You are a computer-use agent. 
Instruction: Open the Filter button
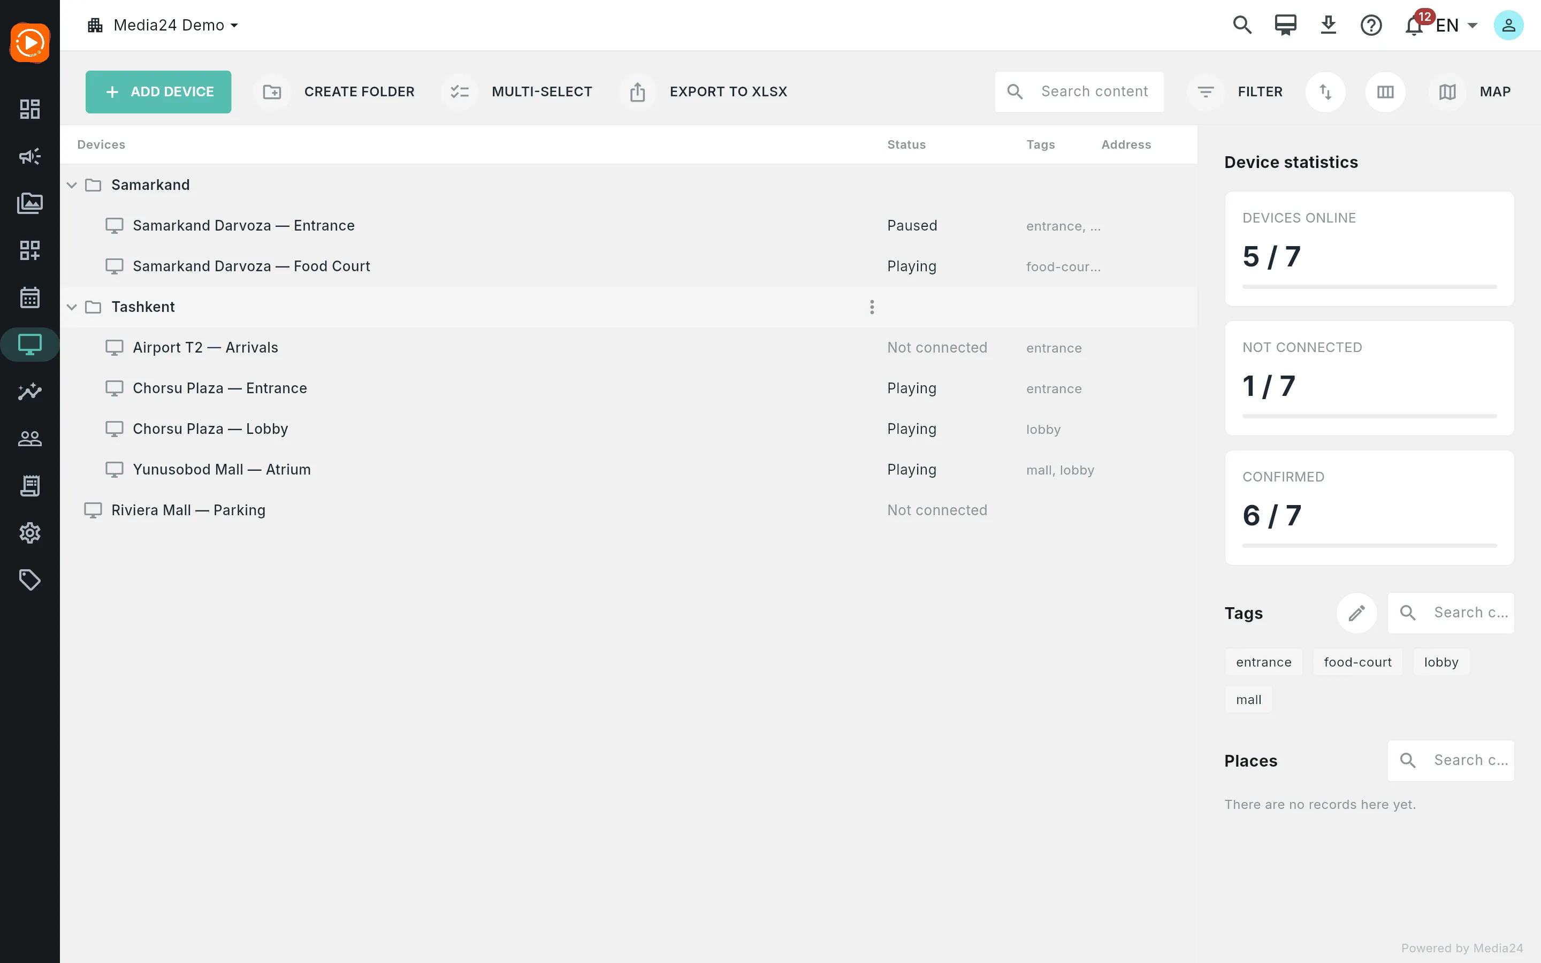click(x=1237, y=91)
